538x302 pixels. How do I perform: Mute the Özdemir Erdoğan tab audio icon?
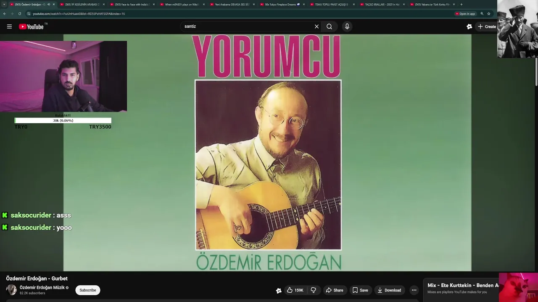[x=49, y=4]
